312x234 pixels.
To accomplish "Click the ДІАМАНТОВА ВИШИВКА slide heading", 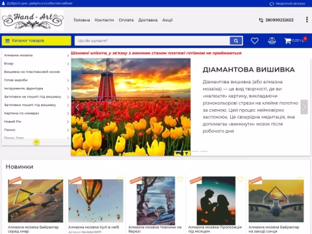I will [248, 70].
